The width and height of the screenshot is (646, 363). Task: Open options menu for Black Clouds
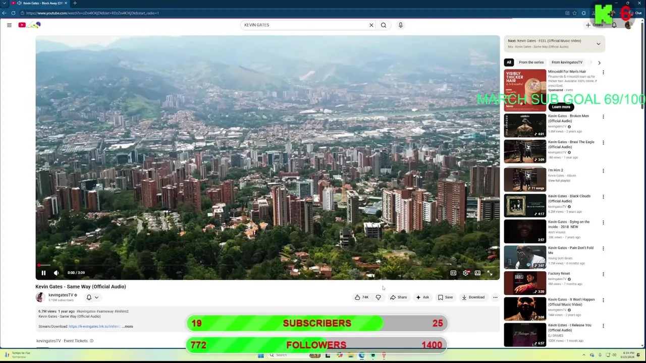[x=603, y=197]
